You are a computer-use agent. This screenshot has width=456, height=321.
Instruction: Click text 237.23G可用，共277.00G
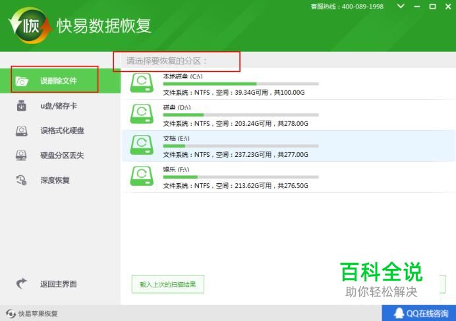pos(271,154)
